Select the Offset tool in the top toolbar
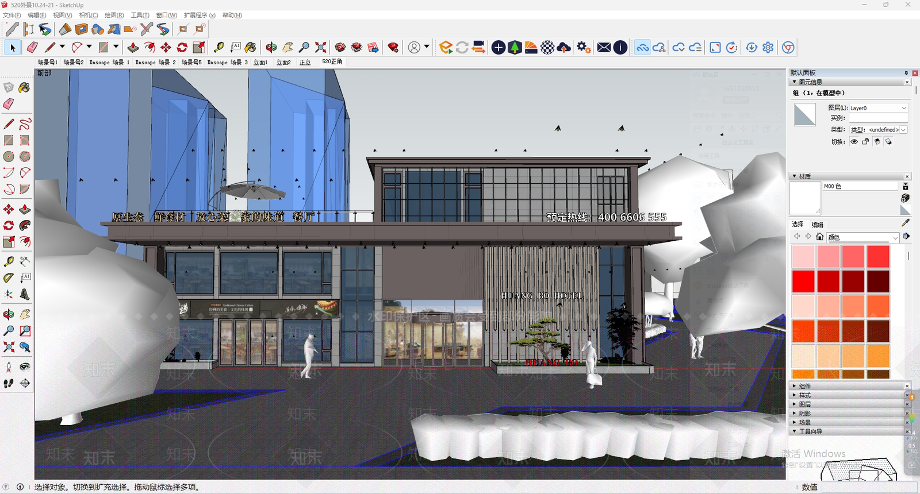Viewport: 920px width, 494px height. pyautogui.click(x=149, y=48)
